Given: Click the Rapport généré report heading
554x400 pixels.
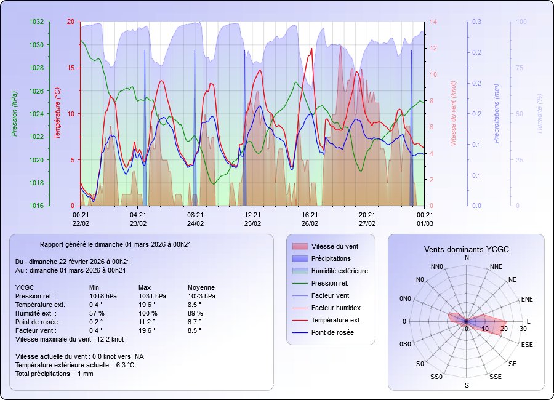Looking at the screenshot, I should (x=115, y=244).
